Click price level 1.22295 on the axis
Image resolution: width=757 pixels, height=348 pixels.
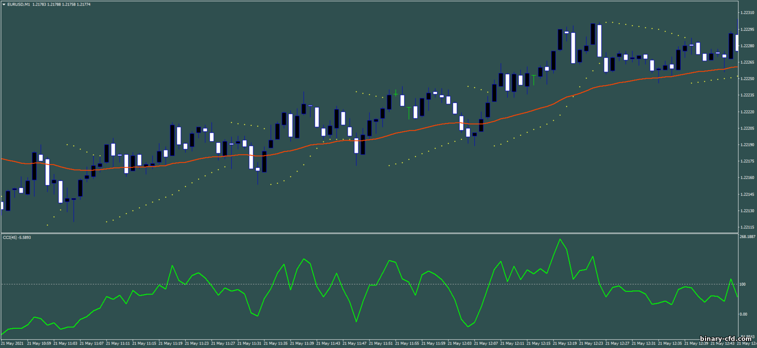(746, 29)
